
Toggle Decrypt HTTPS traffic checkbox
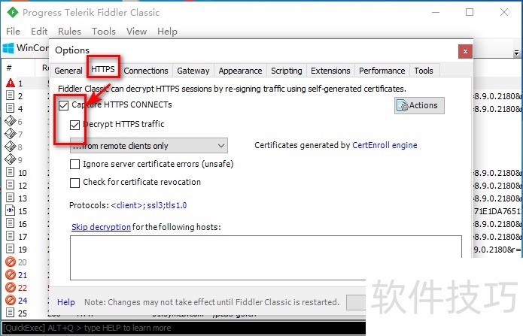pos(74,125)
